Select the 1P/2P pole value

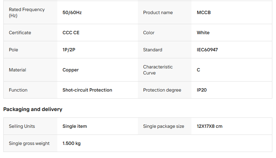tap(69, 50)
